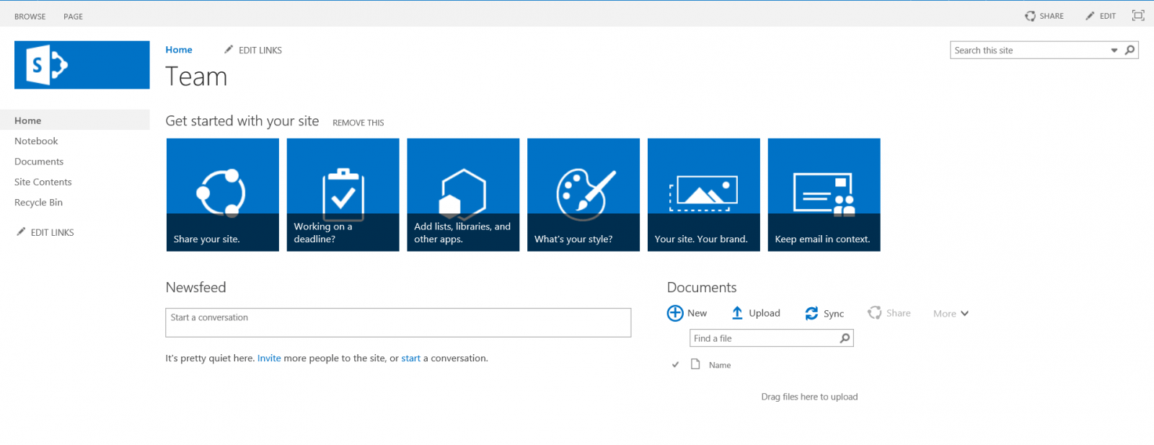The width and height of the screenshot is (1154, 445).
Task: Click the plus icon for New document
Action: point(675,313)
